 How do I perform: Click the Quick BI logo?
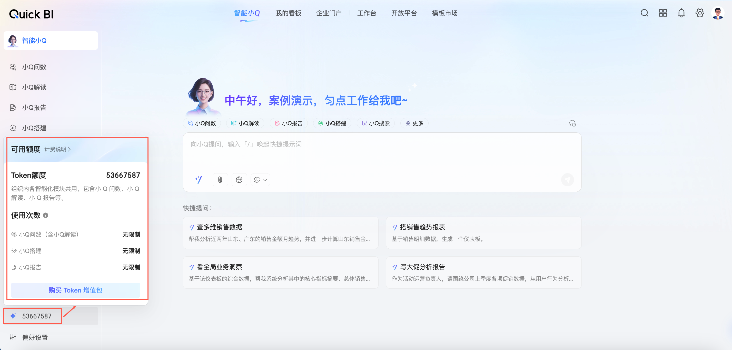click(31, 14)
